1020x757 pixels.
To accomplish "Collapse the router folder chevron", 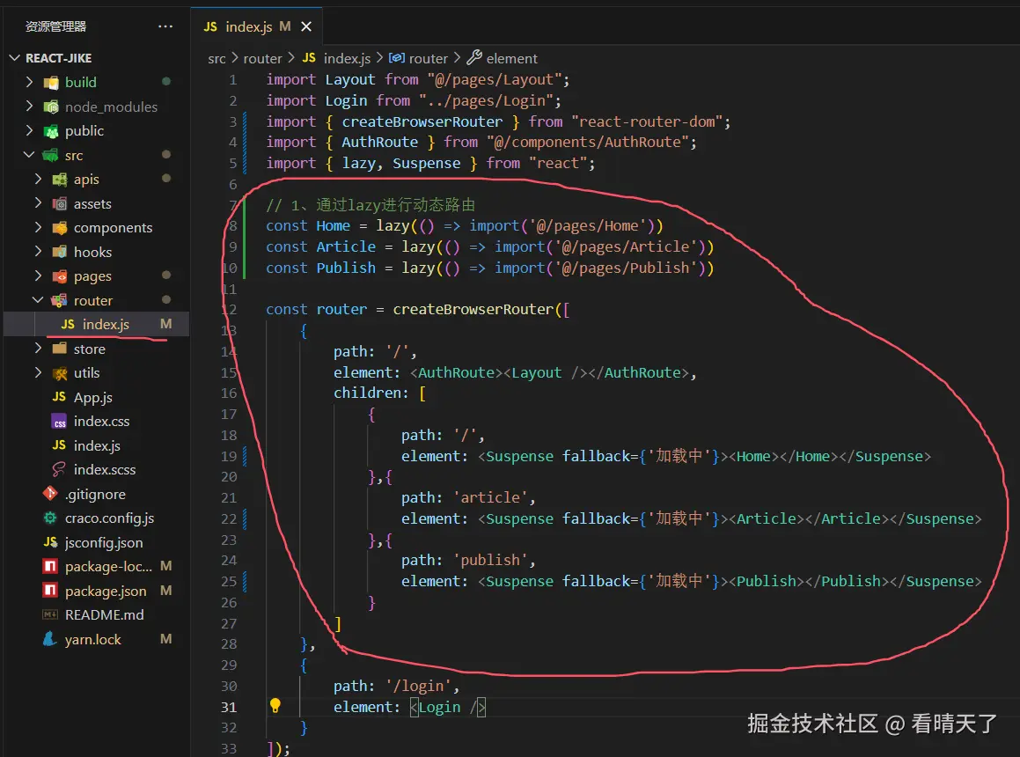I will click(38, 301).
